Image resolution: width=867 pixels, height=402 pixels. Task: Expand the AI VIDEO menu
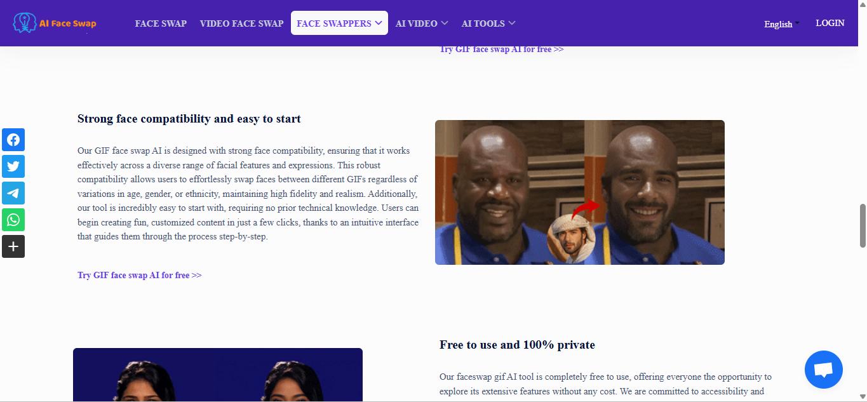pyautogui.click(x=422, y=23)
